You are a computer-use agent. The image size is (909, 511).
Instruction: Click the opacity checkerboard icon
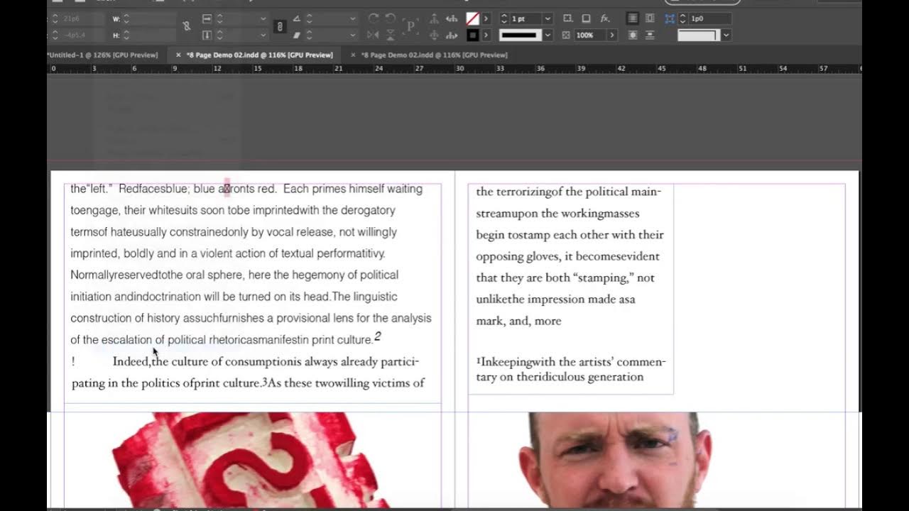(x=566, y=35)
